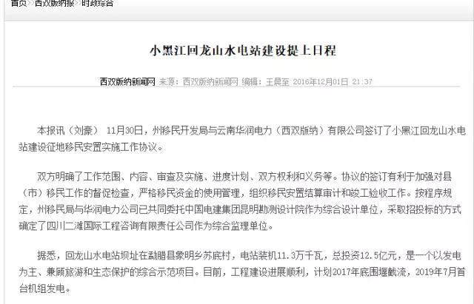Click the paragraph starting 双方明确了工作范围
This screenshot has width=474, height=304.
(240, 201)
